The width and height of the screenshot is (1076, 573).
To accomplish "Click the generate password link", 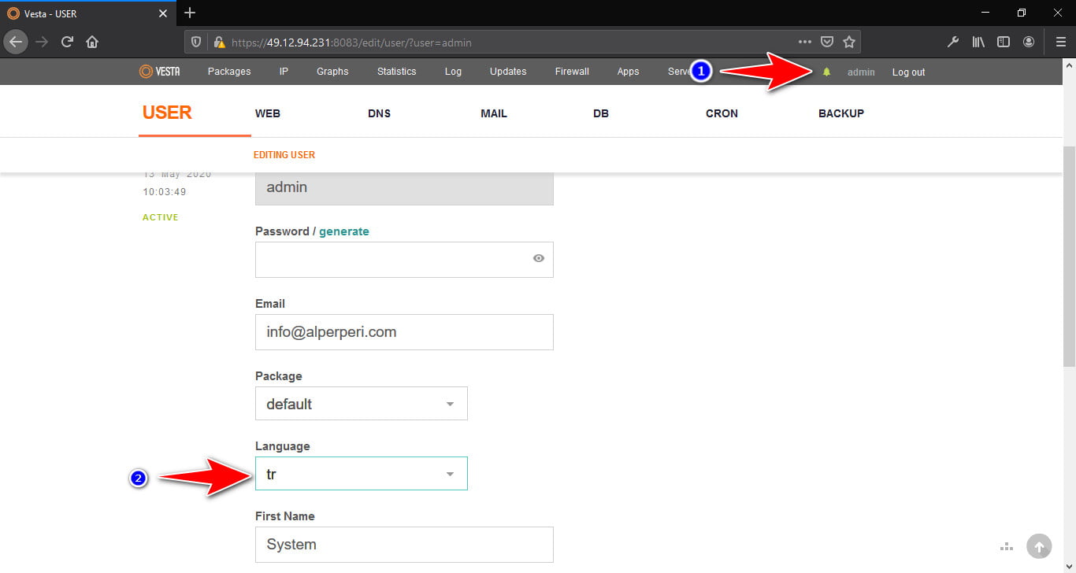I will coord(344,231).
